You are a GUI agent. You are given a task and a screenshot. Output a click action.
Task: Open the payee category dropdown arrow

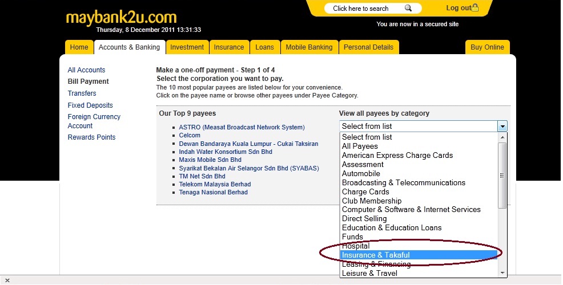pyautogui.click(x=502, y=127)
